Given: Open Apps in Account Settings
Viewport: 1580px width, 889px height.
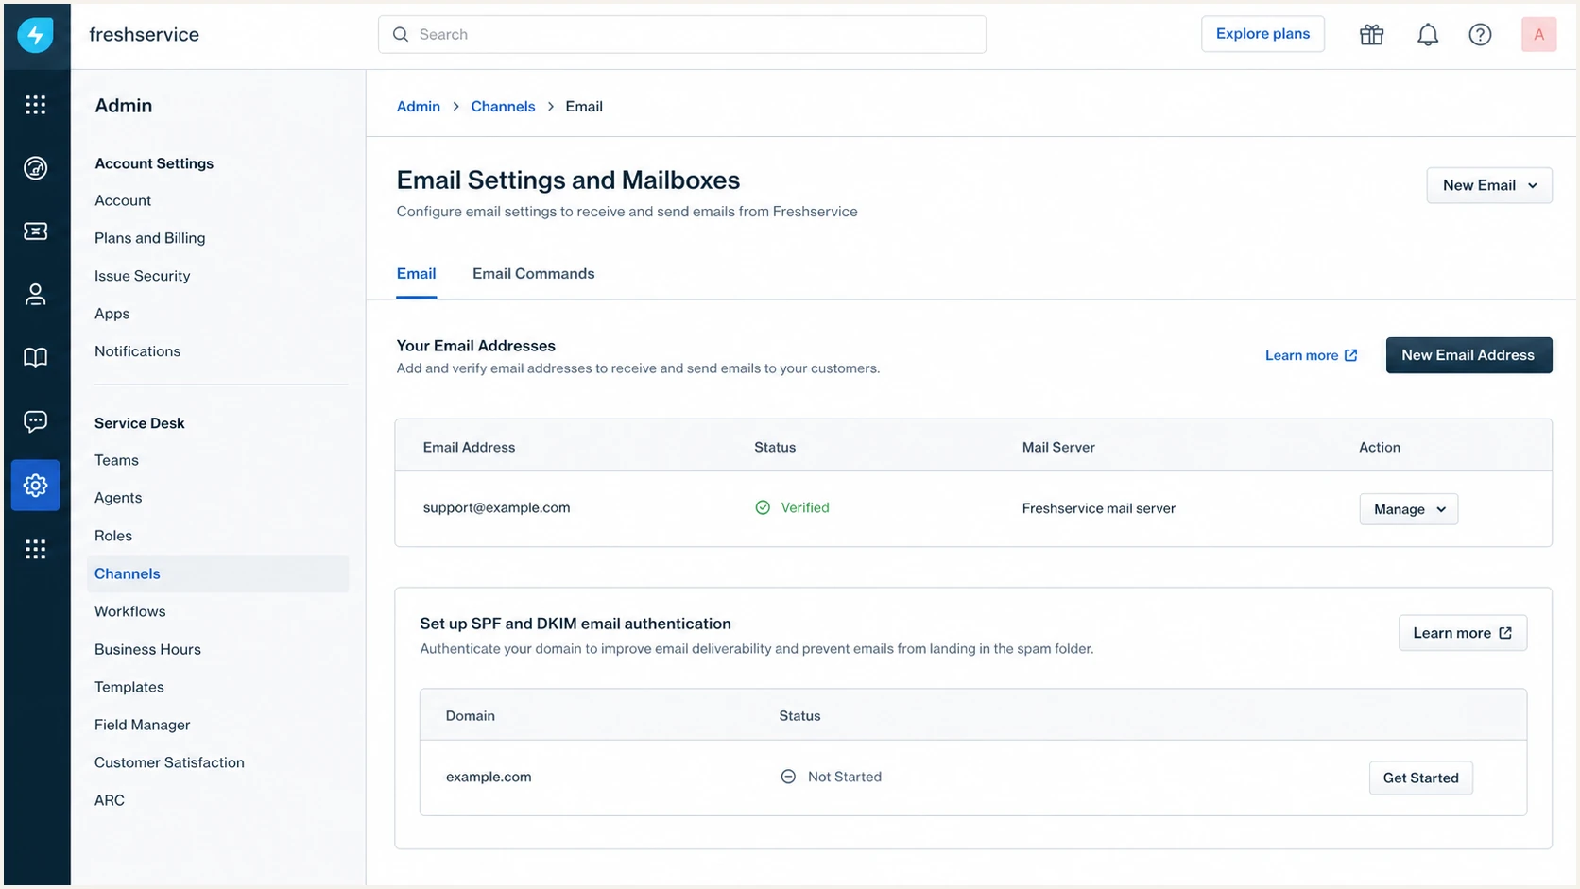Looking at the screenshot, I should [112, 314].
